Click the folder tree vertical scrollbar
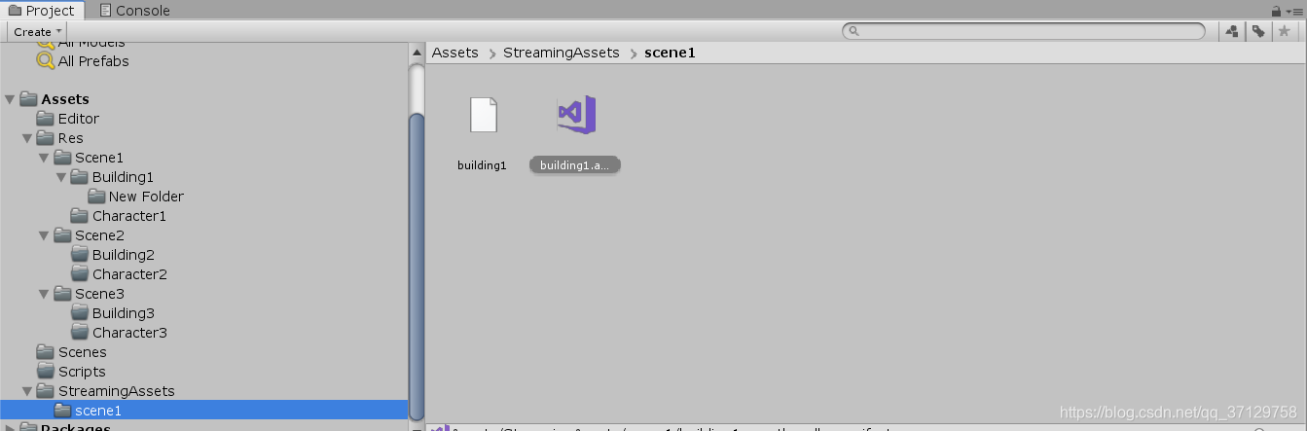The image size is (1307, 431). coord(417,265)
